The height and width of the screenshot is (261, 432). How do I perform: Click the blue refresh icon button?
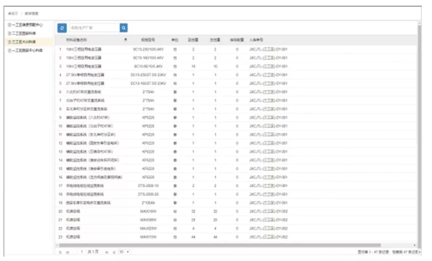pos(62,28)
